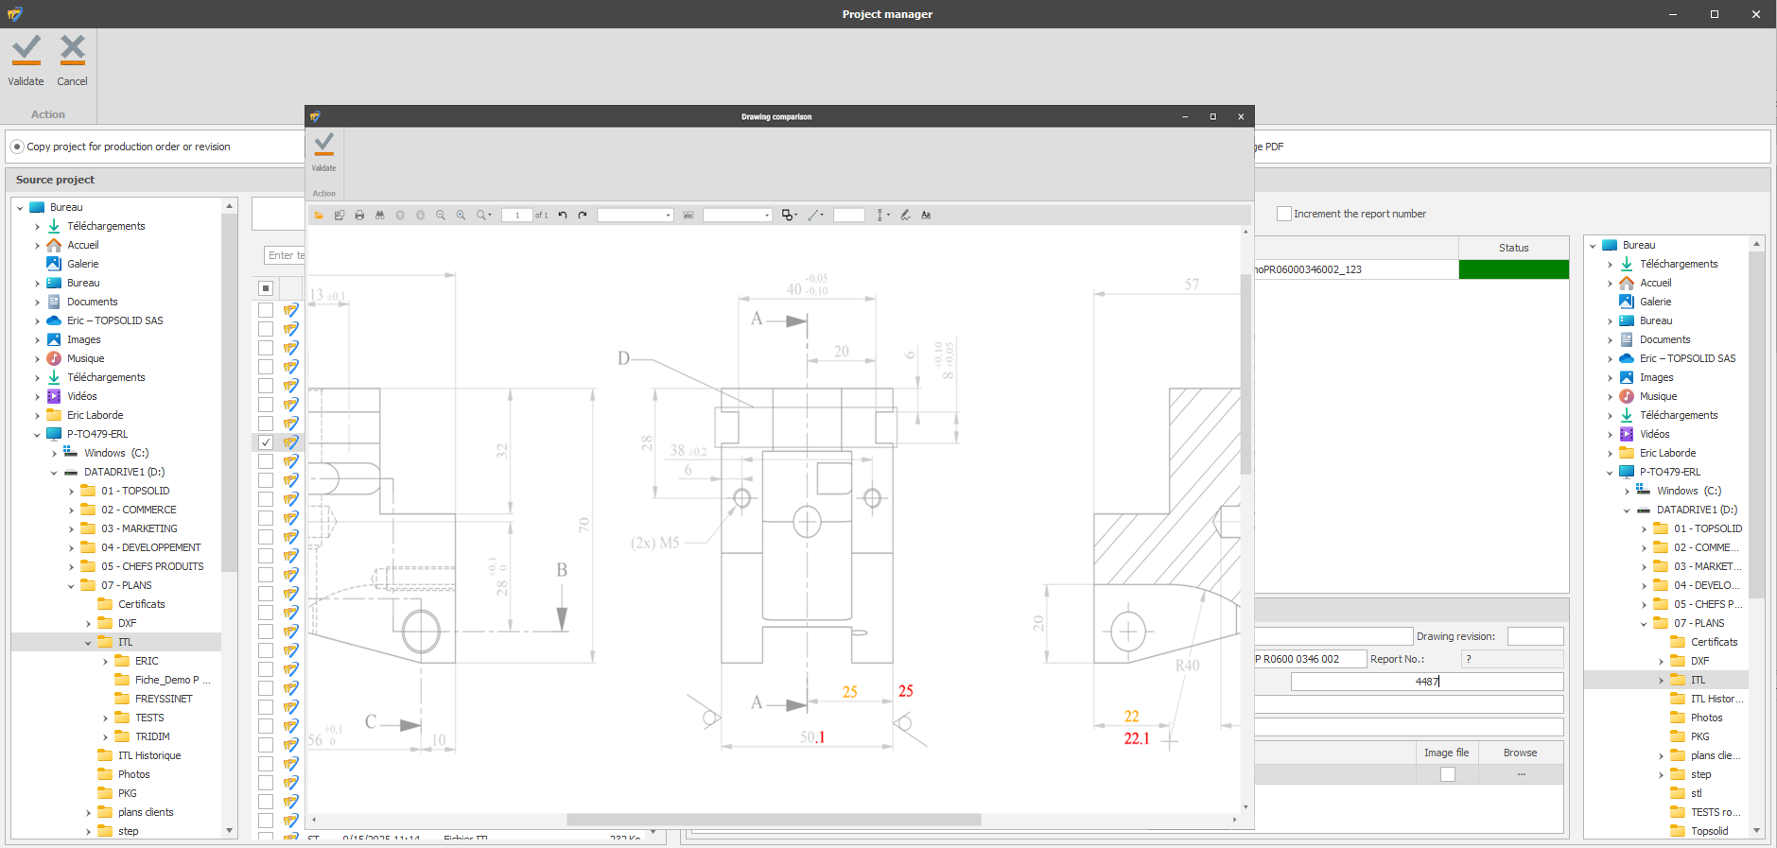Zoom in using the plus magnifier icon
The image size is (1777, 848).
(x=461, y=216)
